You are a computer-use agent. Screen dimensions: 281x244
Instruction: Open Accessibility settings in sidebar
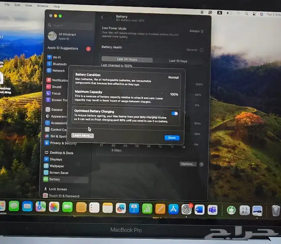coord(56,123)
